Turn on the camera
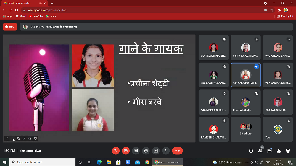Viewport: 296px width, 166px height. pos(126,151)
